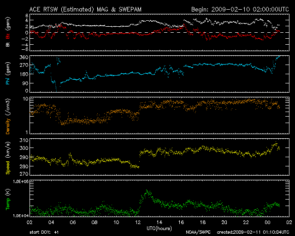The width and height of the screenshot is (295, 236).
Task: Click the '360' Phi axis value
Action: 24,57
